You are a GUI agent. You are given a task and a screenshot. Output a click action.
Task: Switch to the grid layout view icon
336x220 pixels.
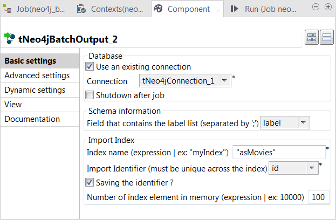point(312,37)
